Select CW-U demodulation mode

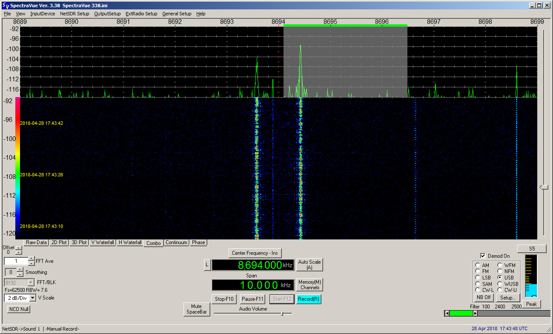click(x=500, y=290)
